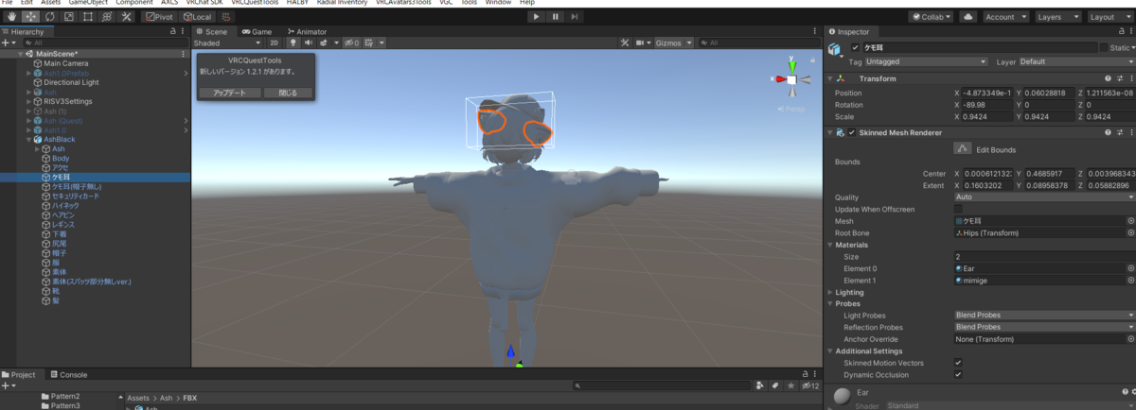Open the cloud services icon

point(967,17)
